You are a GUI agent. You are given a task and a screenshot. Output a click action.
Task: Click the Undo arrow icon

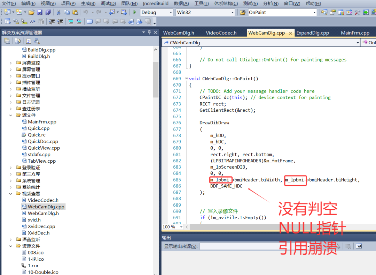(x=86, y=12)
